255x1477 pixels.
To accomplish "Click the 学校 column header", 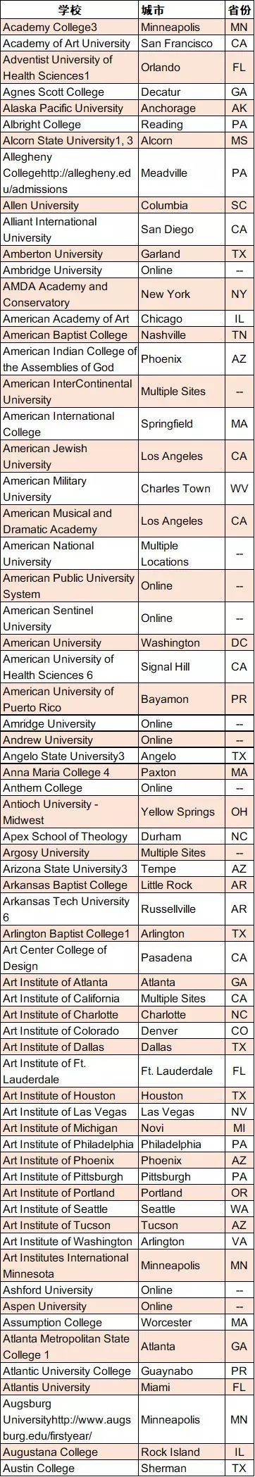I will point(69,10).
